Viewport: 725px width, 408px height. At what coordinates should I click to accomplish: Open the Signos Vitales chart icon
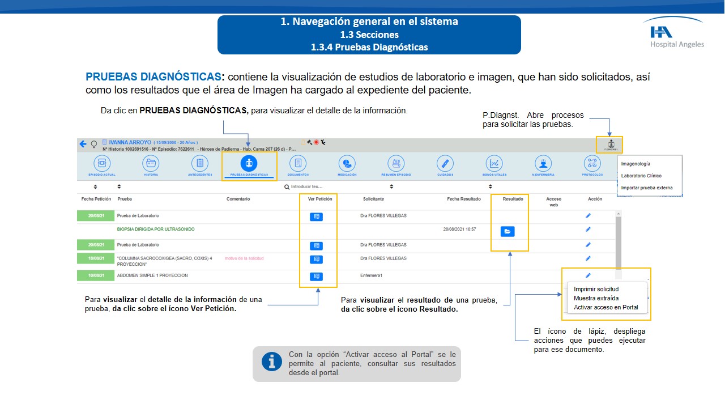pyautogui.click(x=494, y=163)
